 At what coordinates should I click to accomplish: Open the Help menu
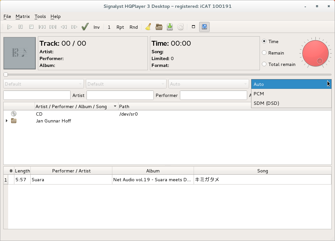coord(56,16)
